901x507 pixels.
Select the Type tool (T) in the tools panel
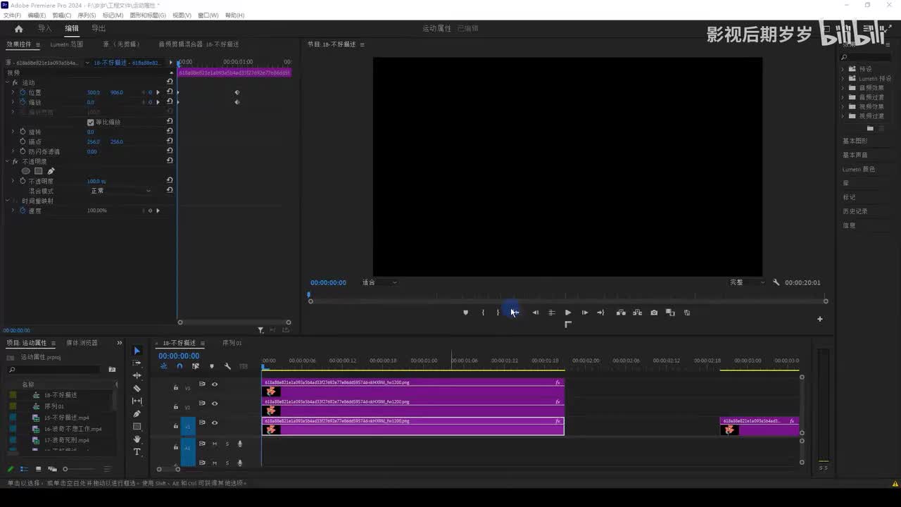137,451
